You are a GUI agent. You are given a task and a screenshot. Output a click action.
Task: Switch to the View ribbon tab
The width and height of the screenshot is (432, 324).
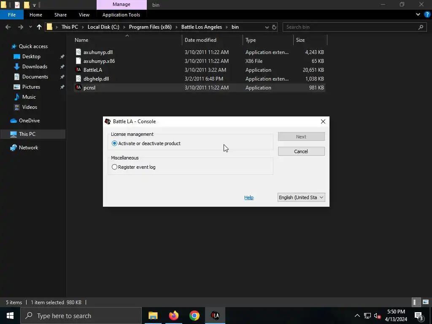[x=84, y=15]
